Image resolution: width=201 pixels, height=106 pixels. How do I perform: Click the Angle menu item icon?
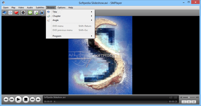pos(49,20)
